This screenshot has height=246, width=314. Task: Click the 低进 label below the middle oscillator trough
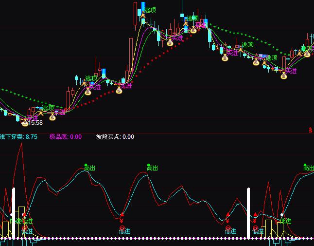[x=125, y=231]
